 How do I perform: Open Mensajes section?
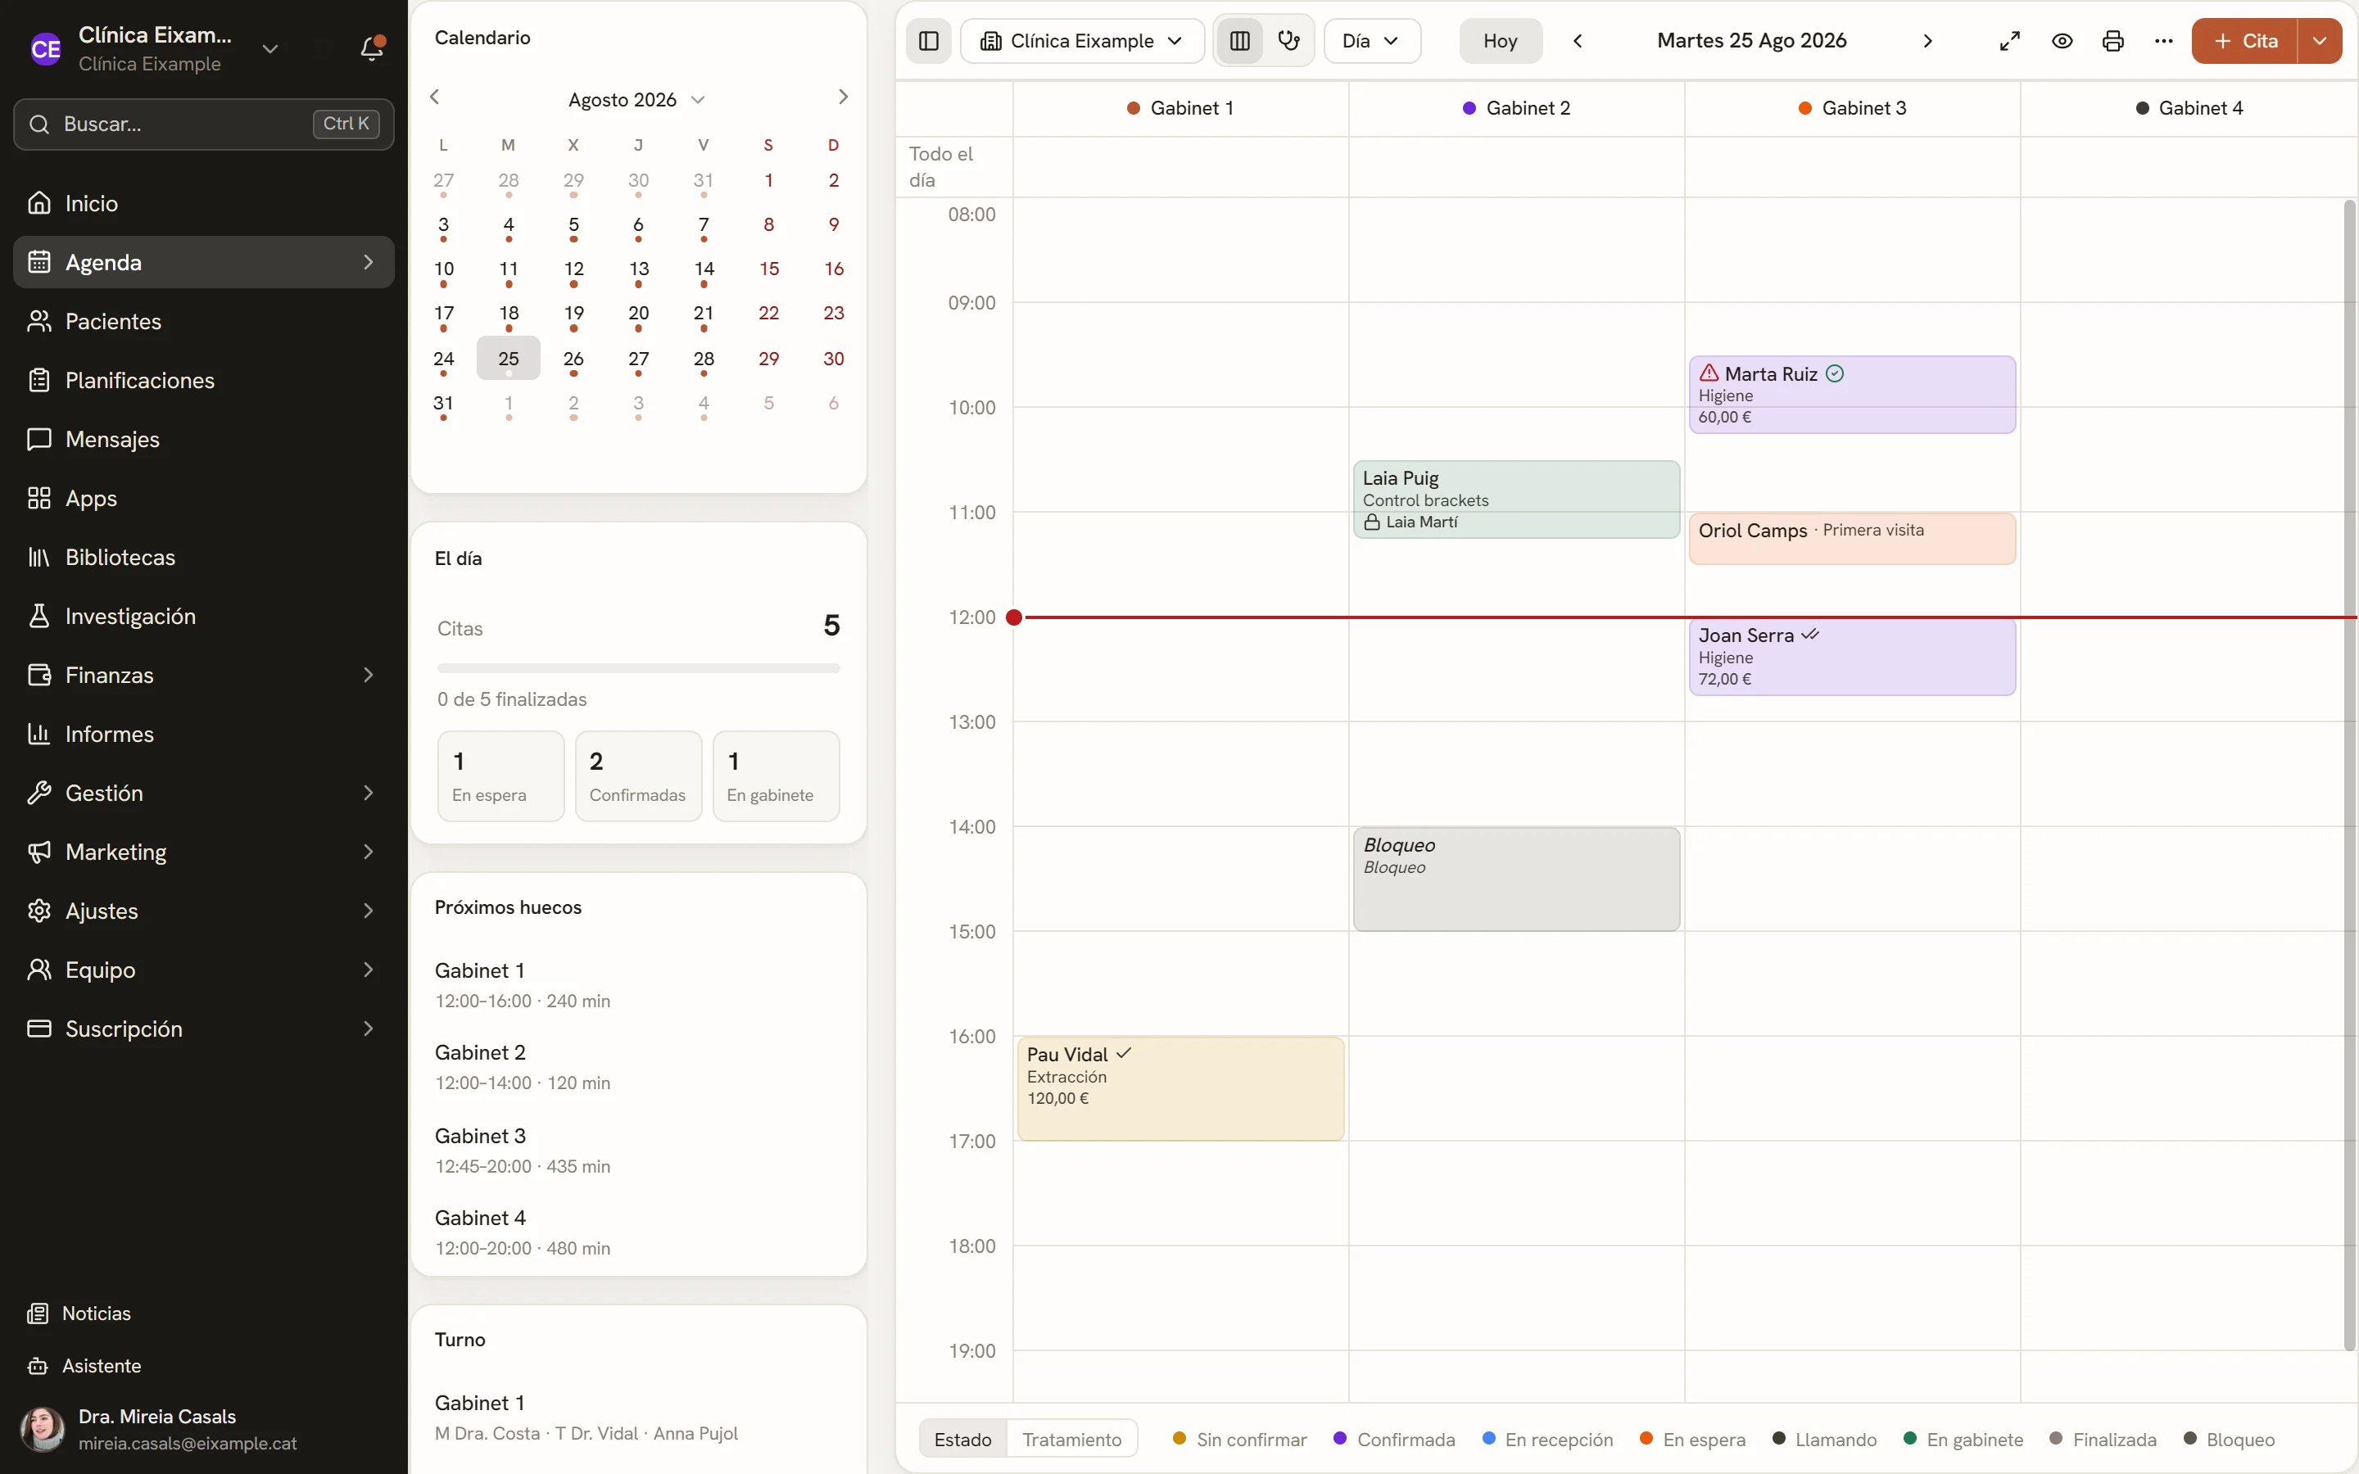(x=204, y=439)
